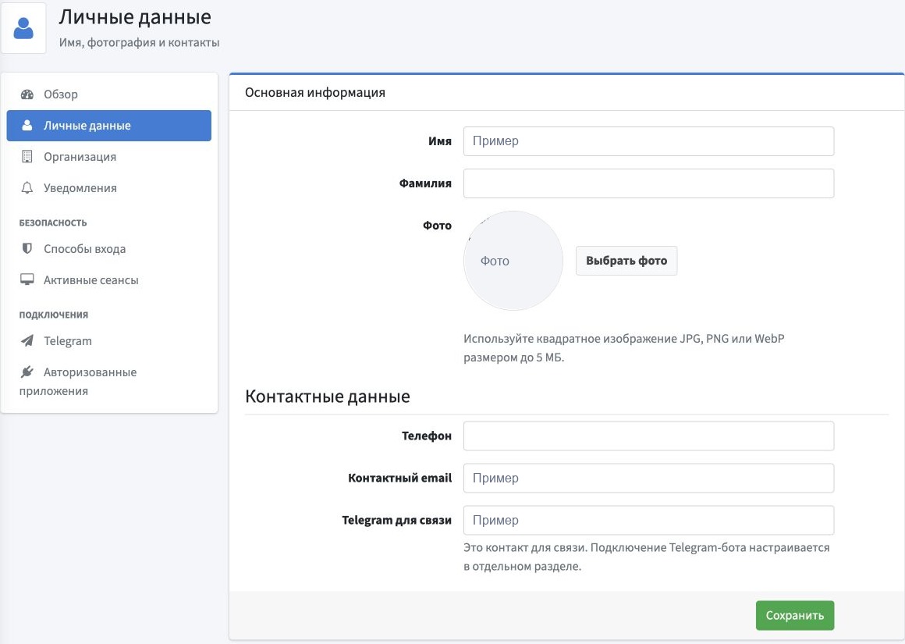This screenshot has width=905, height=644.
Task: Click the Фамилия field label
Action: tap(425, 183)
